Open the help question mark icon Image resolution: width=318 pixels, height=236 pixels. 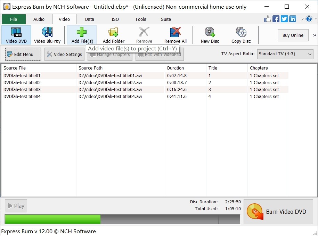coord(309,19)
